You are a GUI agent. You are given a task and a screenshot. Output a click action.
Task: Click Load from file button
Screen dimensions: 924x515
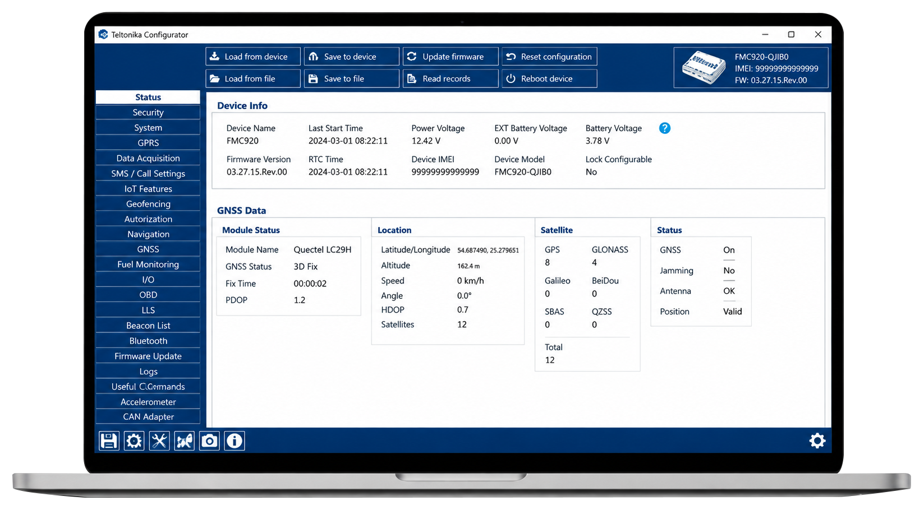pos(253,78)
